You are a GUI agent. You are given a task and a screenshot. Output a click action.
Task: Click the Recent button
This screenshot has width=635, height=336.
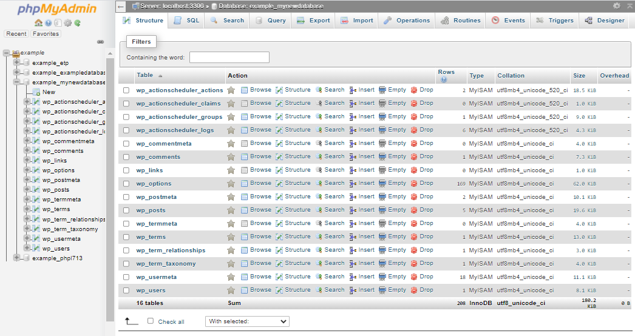click(x=16, y=34)
